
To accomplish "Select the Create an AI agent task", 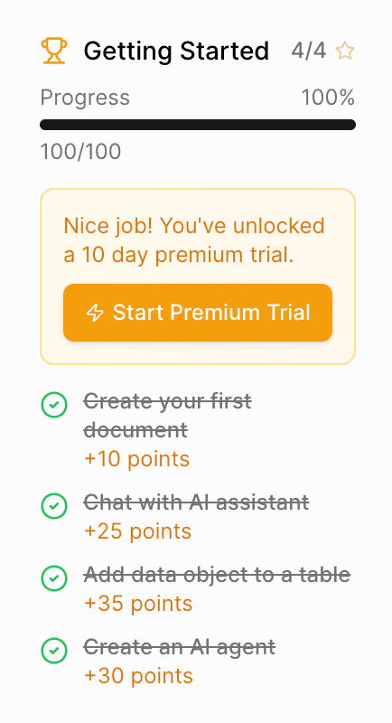I will 180,647.
